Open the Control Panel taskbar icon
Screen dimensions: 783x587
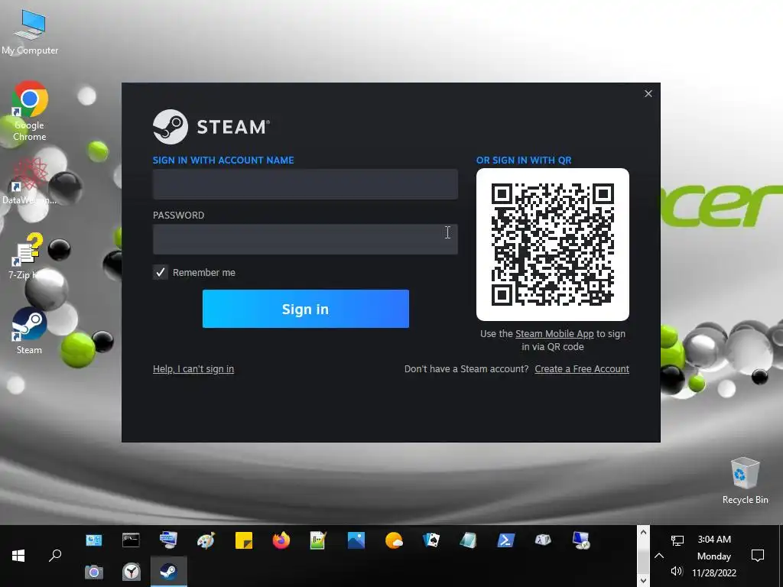[93, 540]
